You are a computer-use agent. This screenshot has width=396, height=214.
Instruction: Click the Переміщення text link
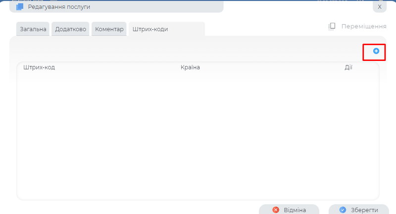click(x=363, y=26)
